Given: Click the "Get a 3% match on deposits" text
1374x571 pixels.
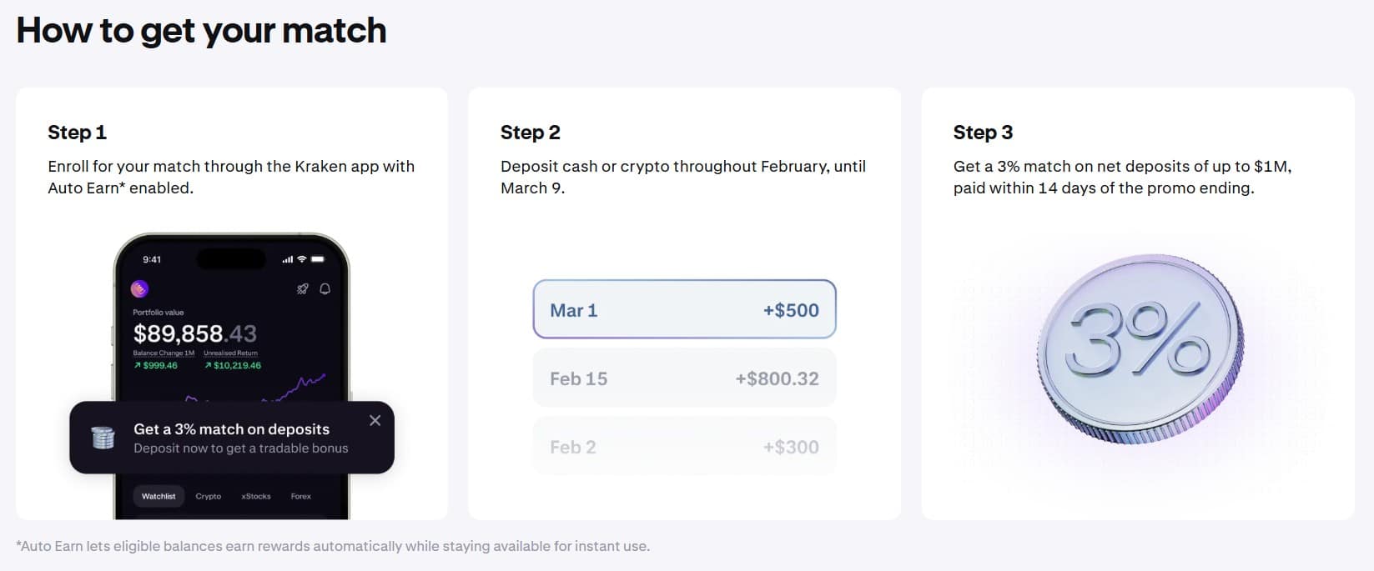Looking at the screenshot, I should pos(231,429).
